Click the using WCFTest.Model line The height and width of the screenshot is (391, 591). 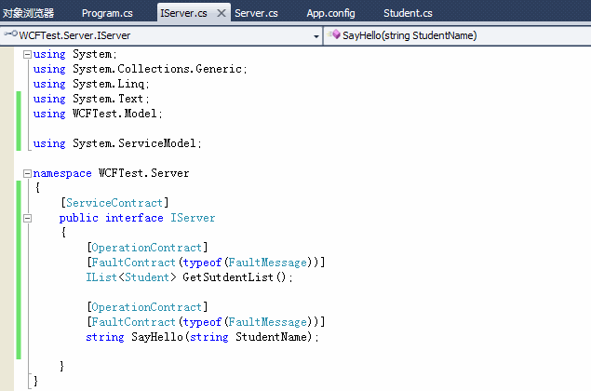point(98,114)
